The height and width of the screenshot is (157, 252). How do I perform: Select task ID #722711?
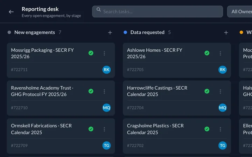point(19,70)
